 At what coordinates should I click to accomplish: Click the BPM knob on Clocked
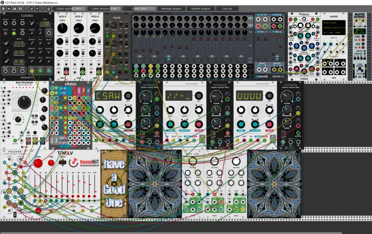click(x=32, y=24)
